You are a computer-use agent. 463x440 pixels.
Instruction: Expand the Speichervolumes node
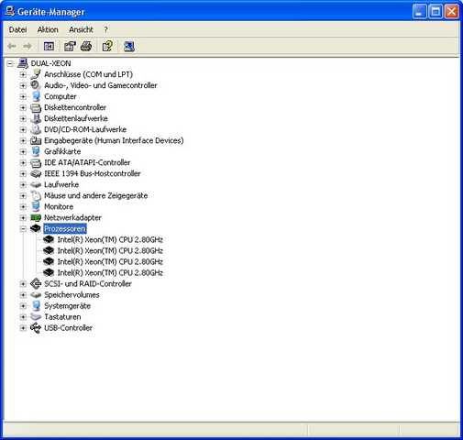pyautogui.click(x=23, y=295)
